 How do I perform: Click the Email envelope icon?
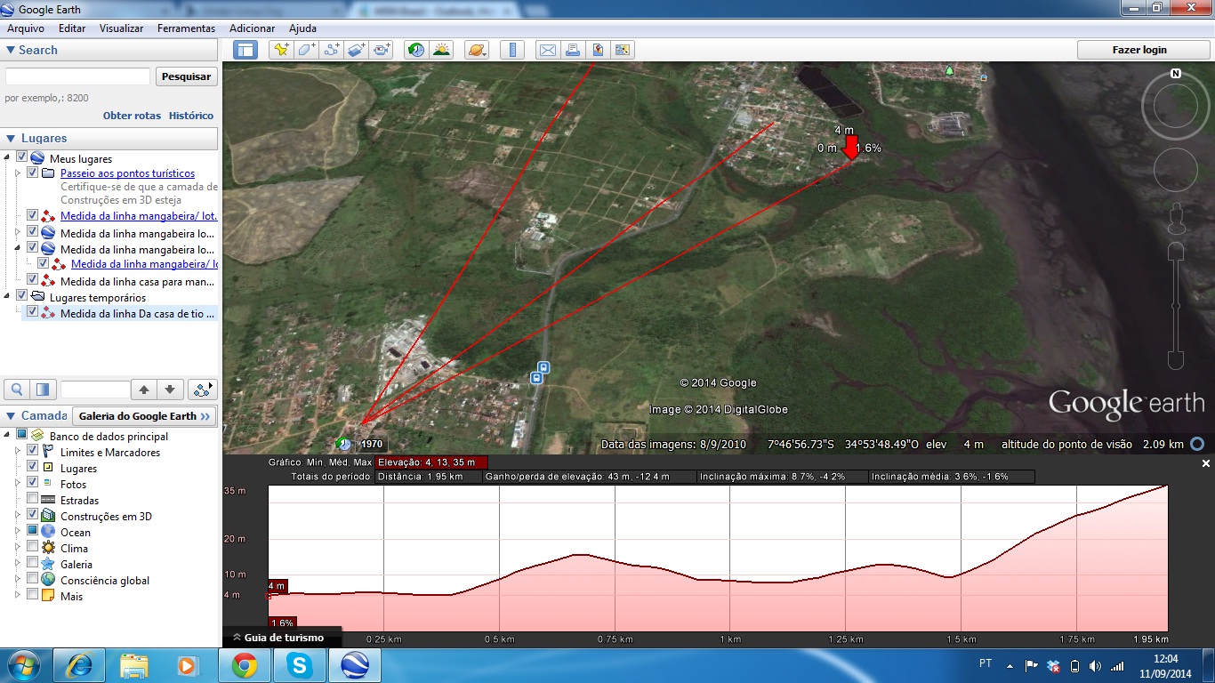click(547, 50)
